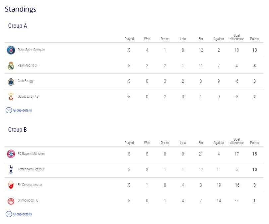Image resolution: width=269 pixels, height=224 pixels.
Task: Expand Group B details chevron
Action: click(x=9, y=214)
